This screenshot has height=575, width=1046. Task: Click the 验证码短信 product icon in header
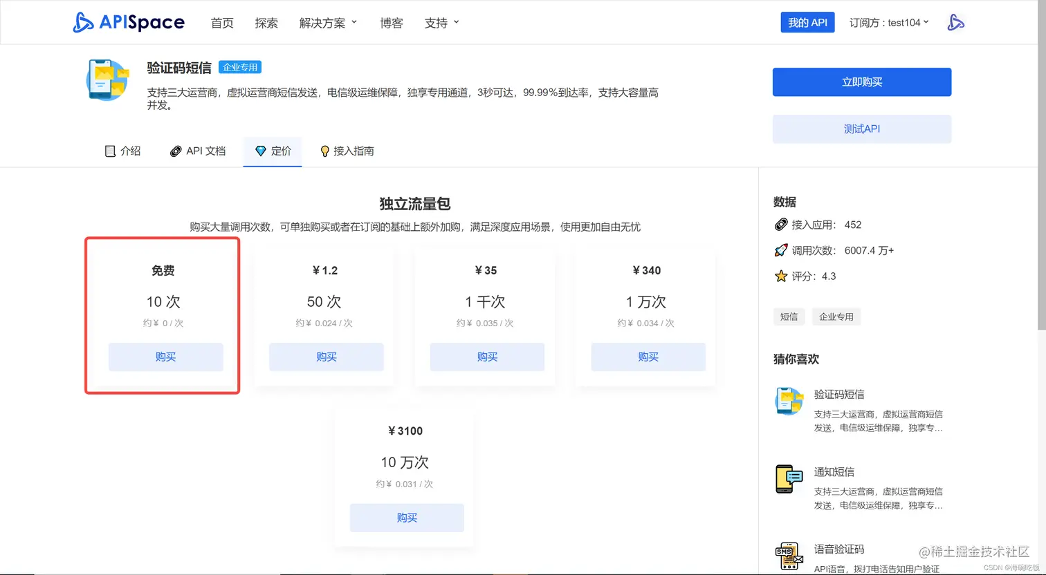coord(107,79)
